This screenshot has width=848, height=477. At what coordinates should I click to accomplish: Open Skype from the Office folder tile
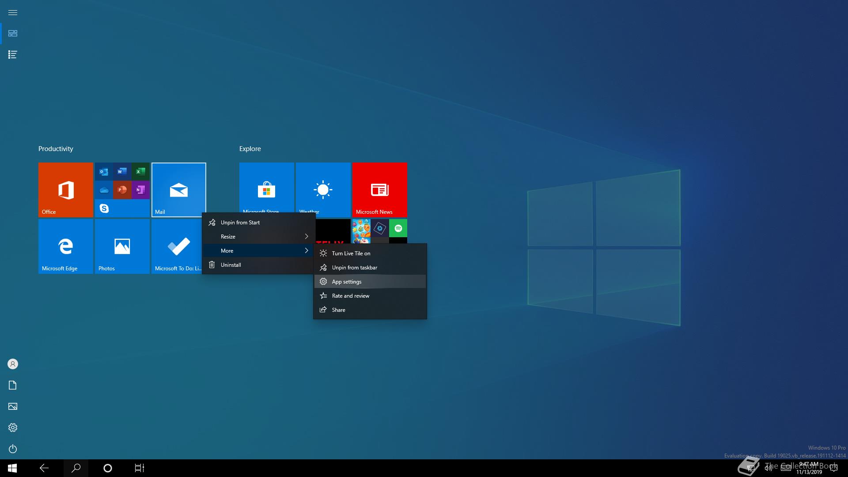104,208
